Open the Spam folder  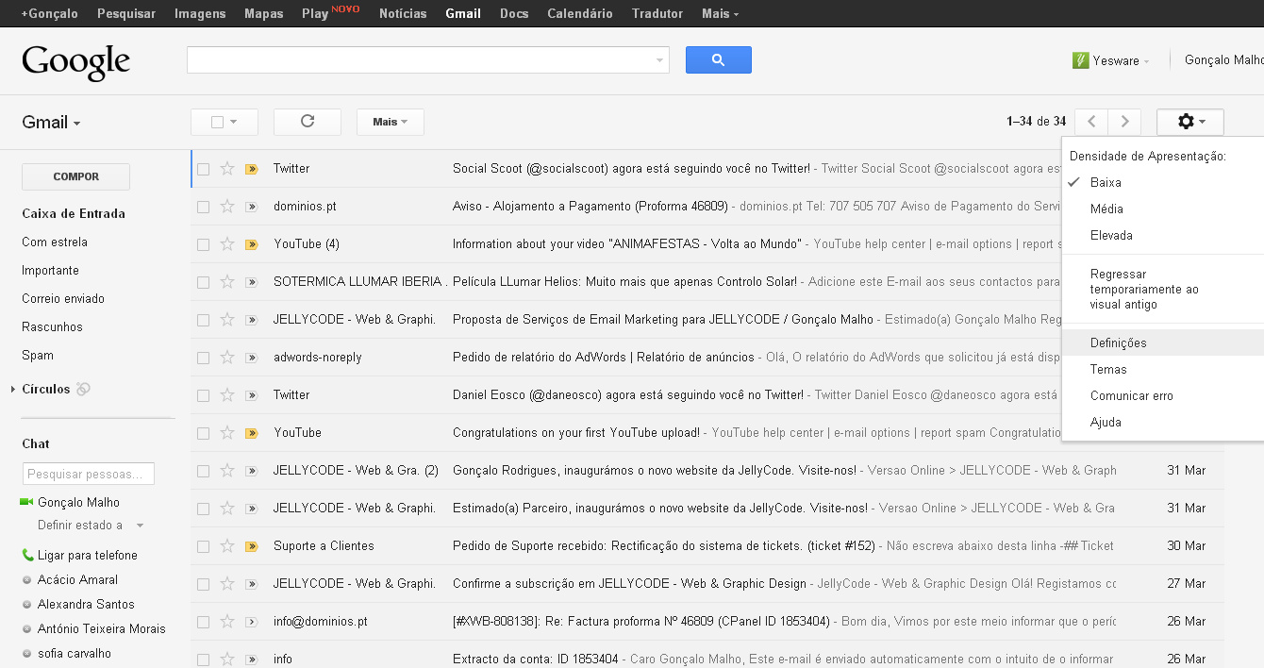pyautogui.click(x=38, y=355)
